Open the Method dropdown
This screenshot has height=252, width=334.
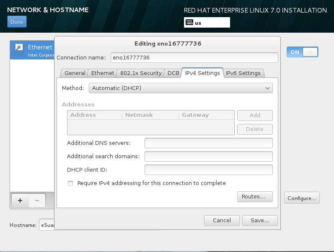tap(181, 88)
